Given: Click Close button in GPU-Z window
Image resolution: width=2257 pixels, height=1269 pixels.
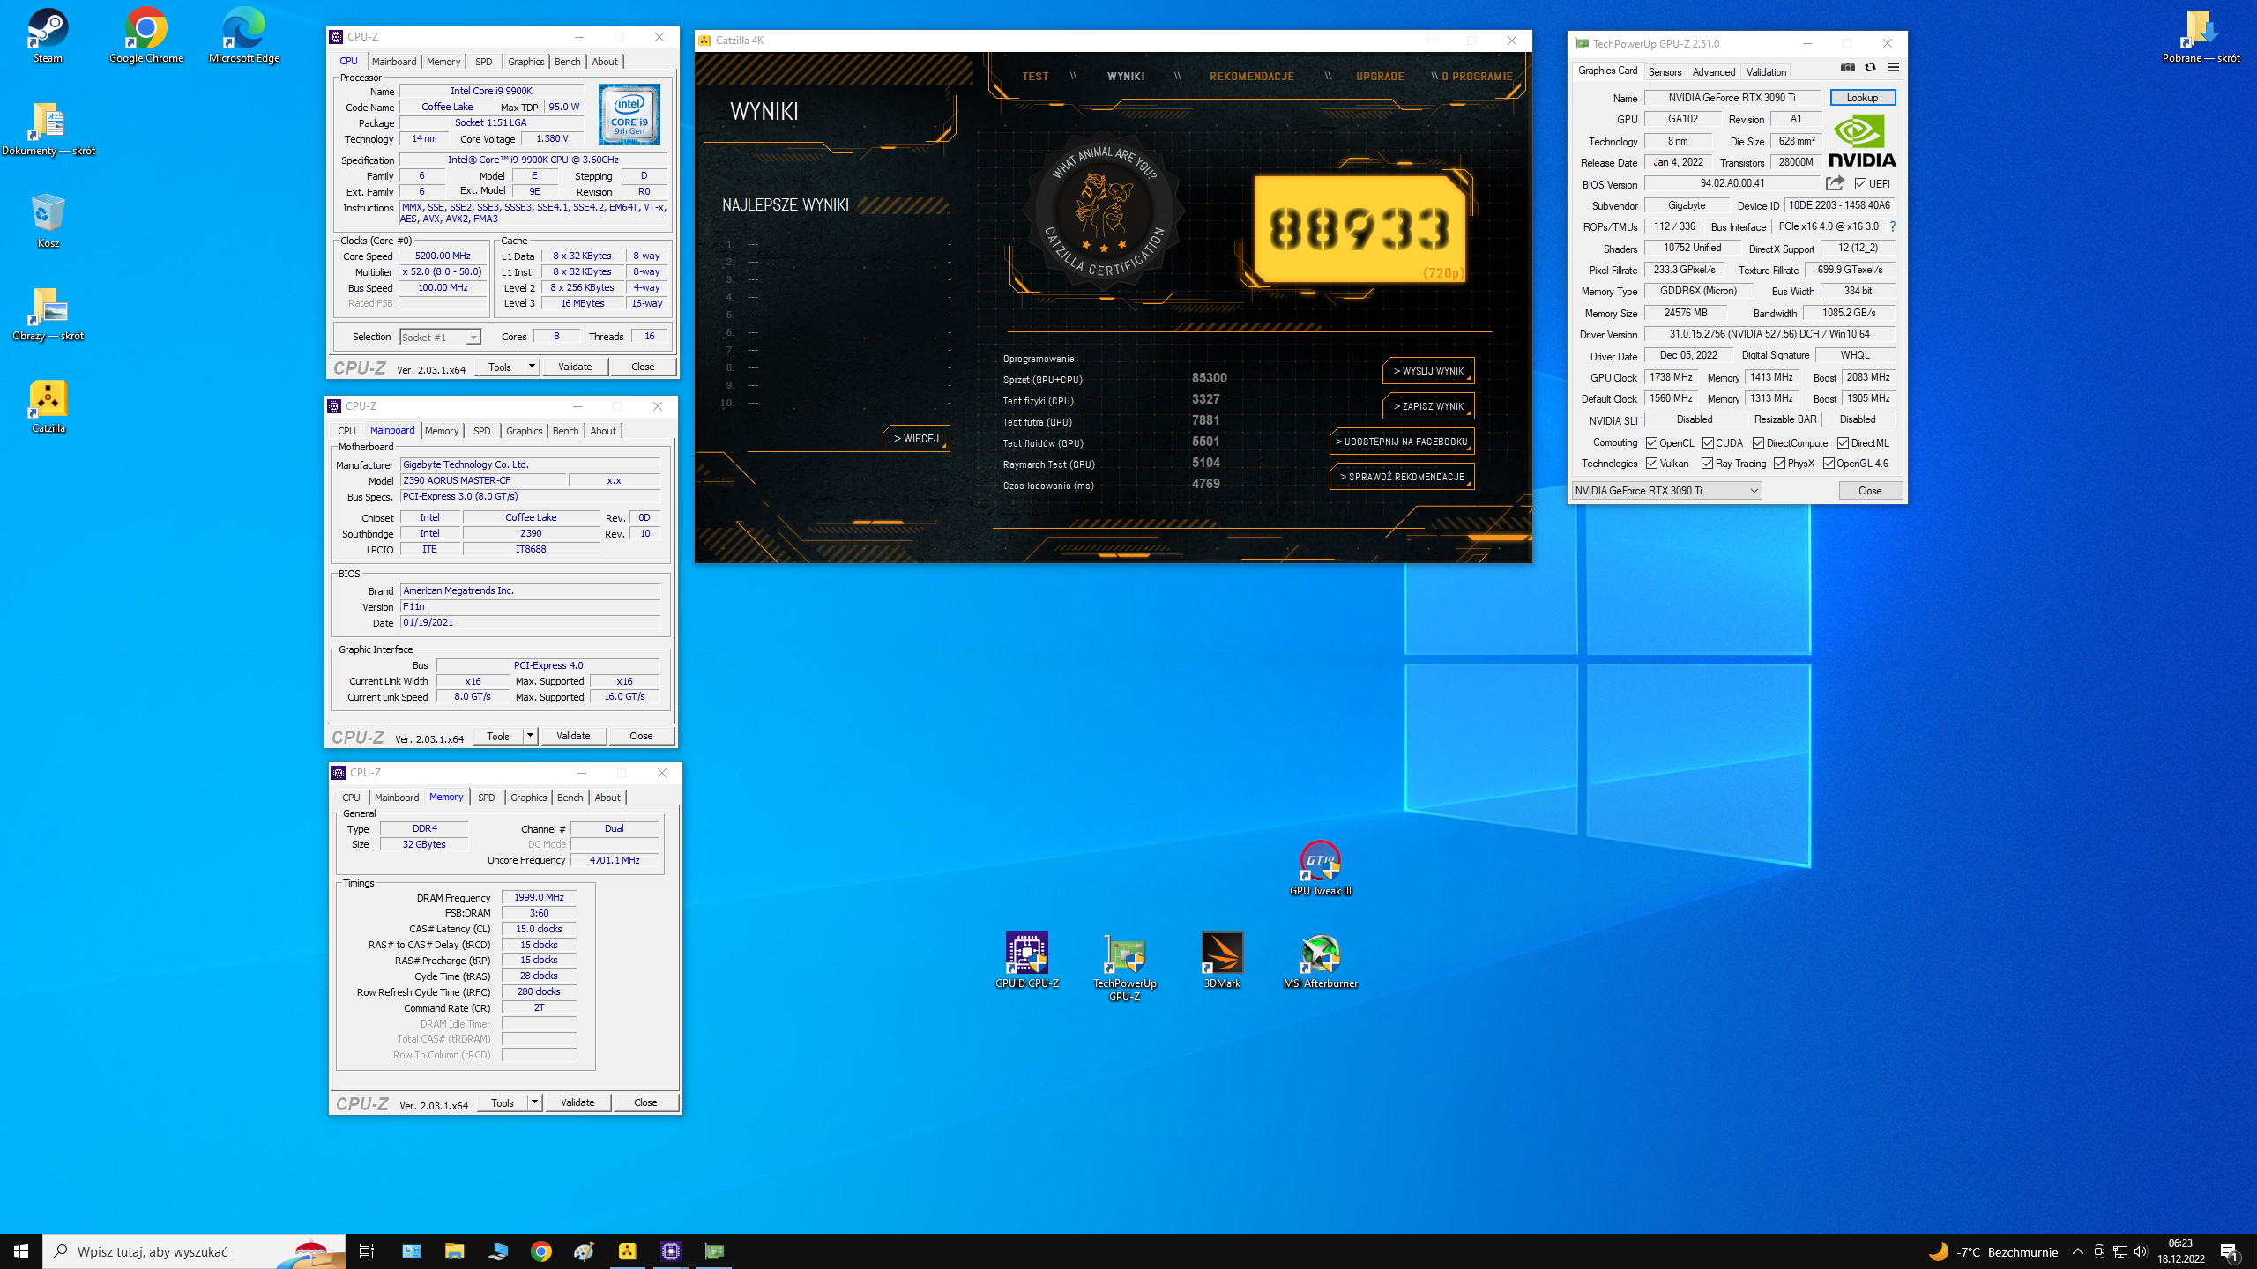Looking at the screenshot, I should pyautogui.click(x=1870, y=491).
